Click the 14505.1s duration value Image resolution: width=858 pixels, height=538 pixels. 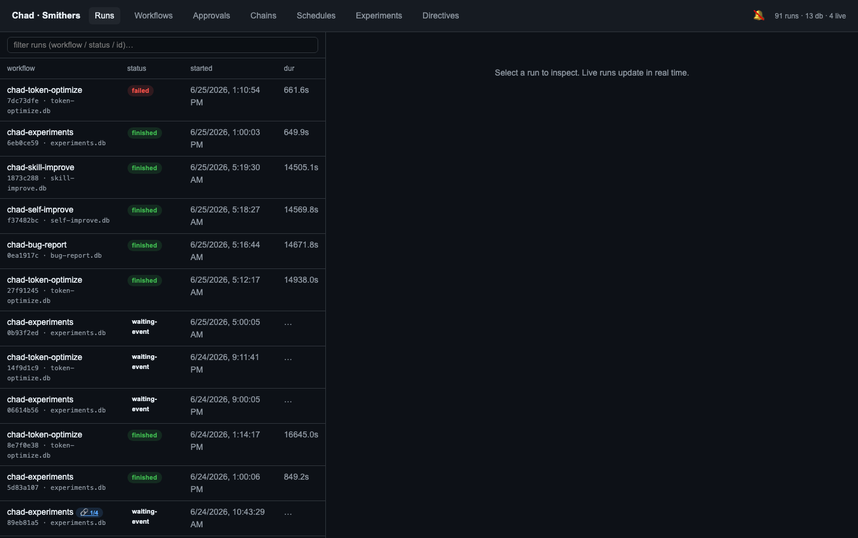[301, 167]
